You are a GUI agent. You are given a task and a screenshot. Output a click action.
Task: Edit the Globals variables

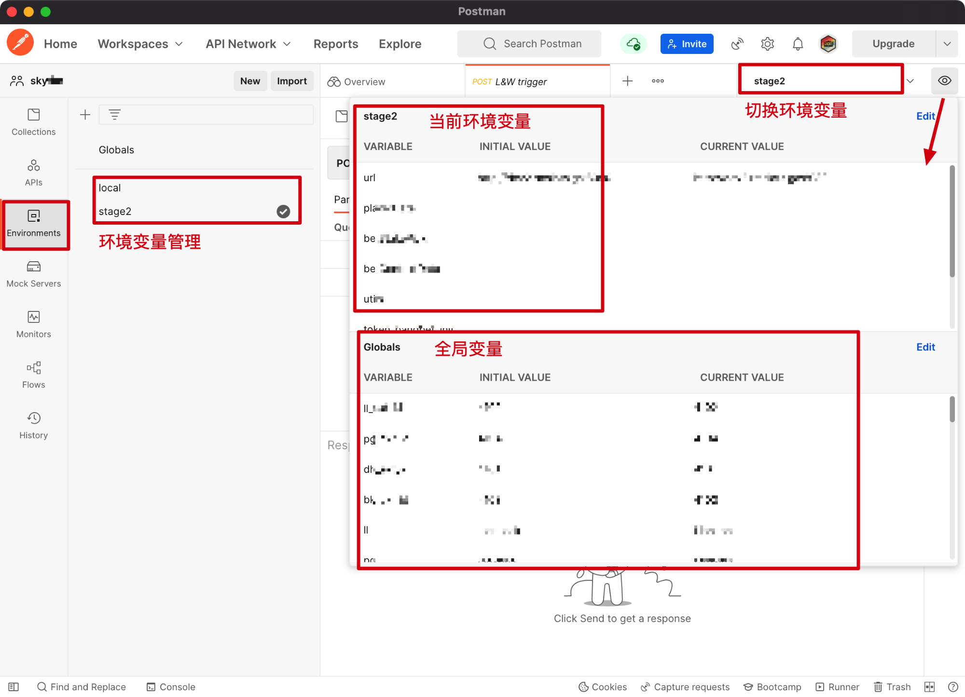(x=925, y=347)
